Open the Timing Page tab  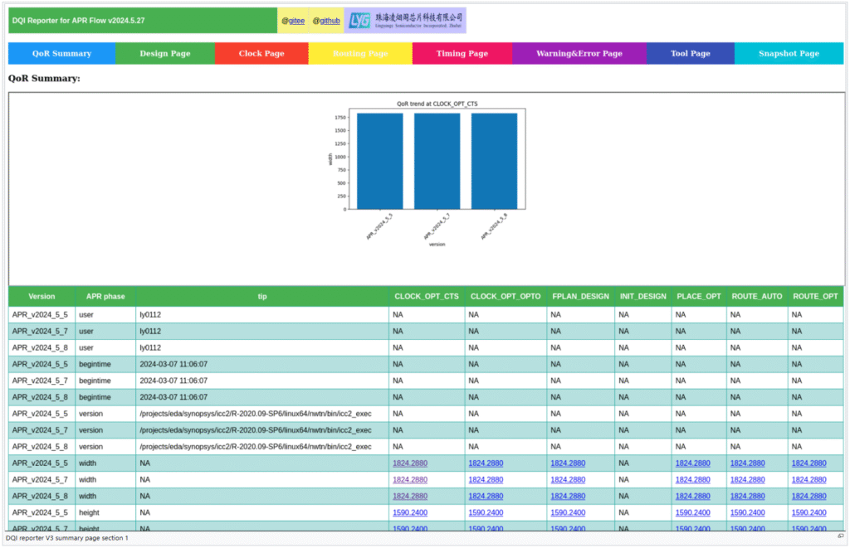coord(462,53)
